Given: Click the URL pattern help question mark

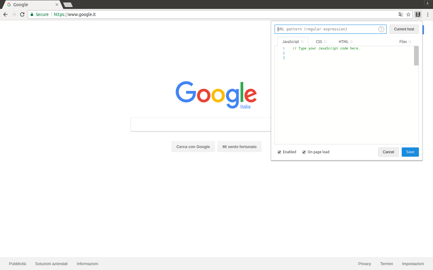Looking at the screenshot, I should tap(381, 29).
